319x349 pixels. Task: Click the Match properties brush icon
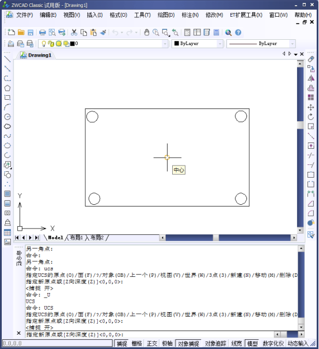pos(103,32)
